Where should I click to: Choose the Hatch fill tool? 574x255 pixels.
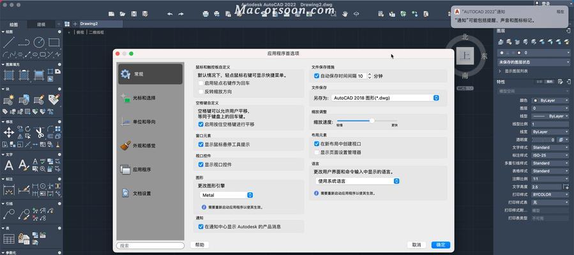pyautogui.click(x=9, y=75)
